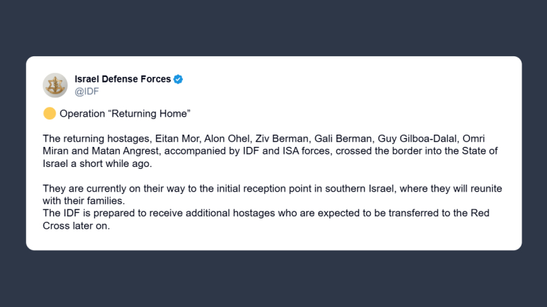Image resolution: width=547 pixels, height=307 pixels.
Task: Click the name Matan Angrest
Action: tap(120, 150)
